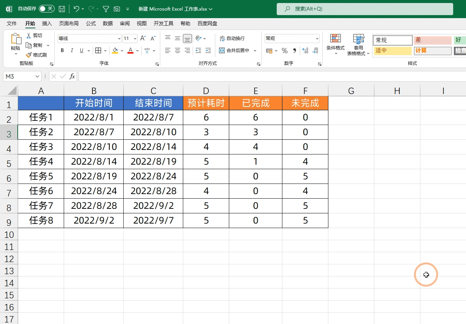Click the align left icon
Screen dimensions: 466x324
click(168, 51)
